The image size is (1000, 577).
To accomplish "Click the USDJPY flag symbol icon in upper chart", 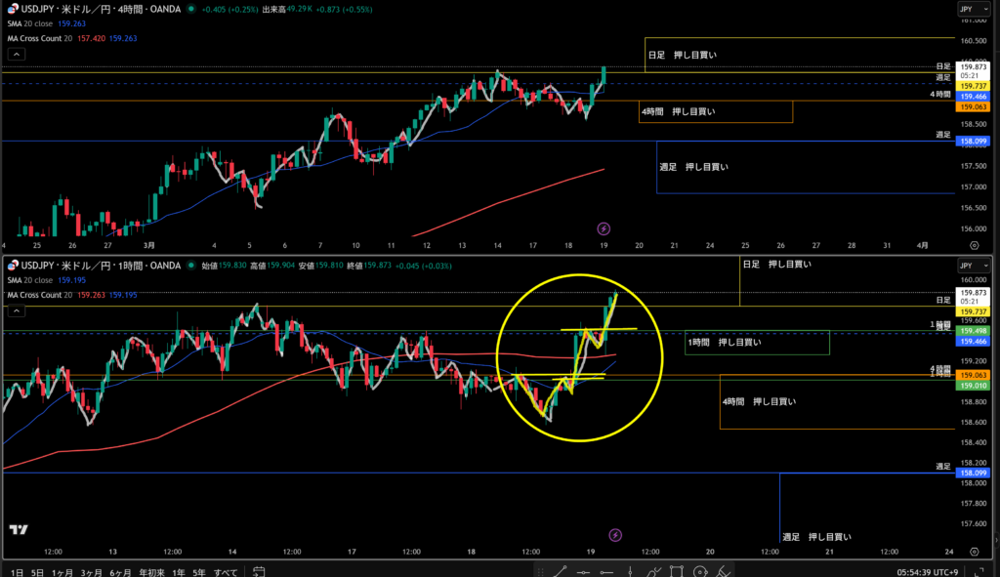I will [11, 8].
